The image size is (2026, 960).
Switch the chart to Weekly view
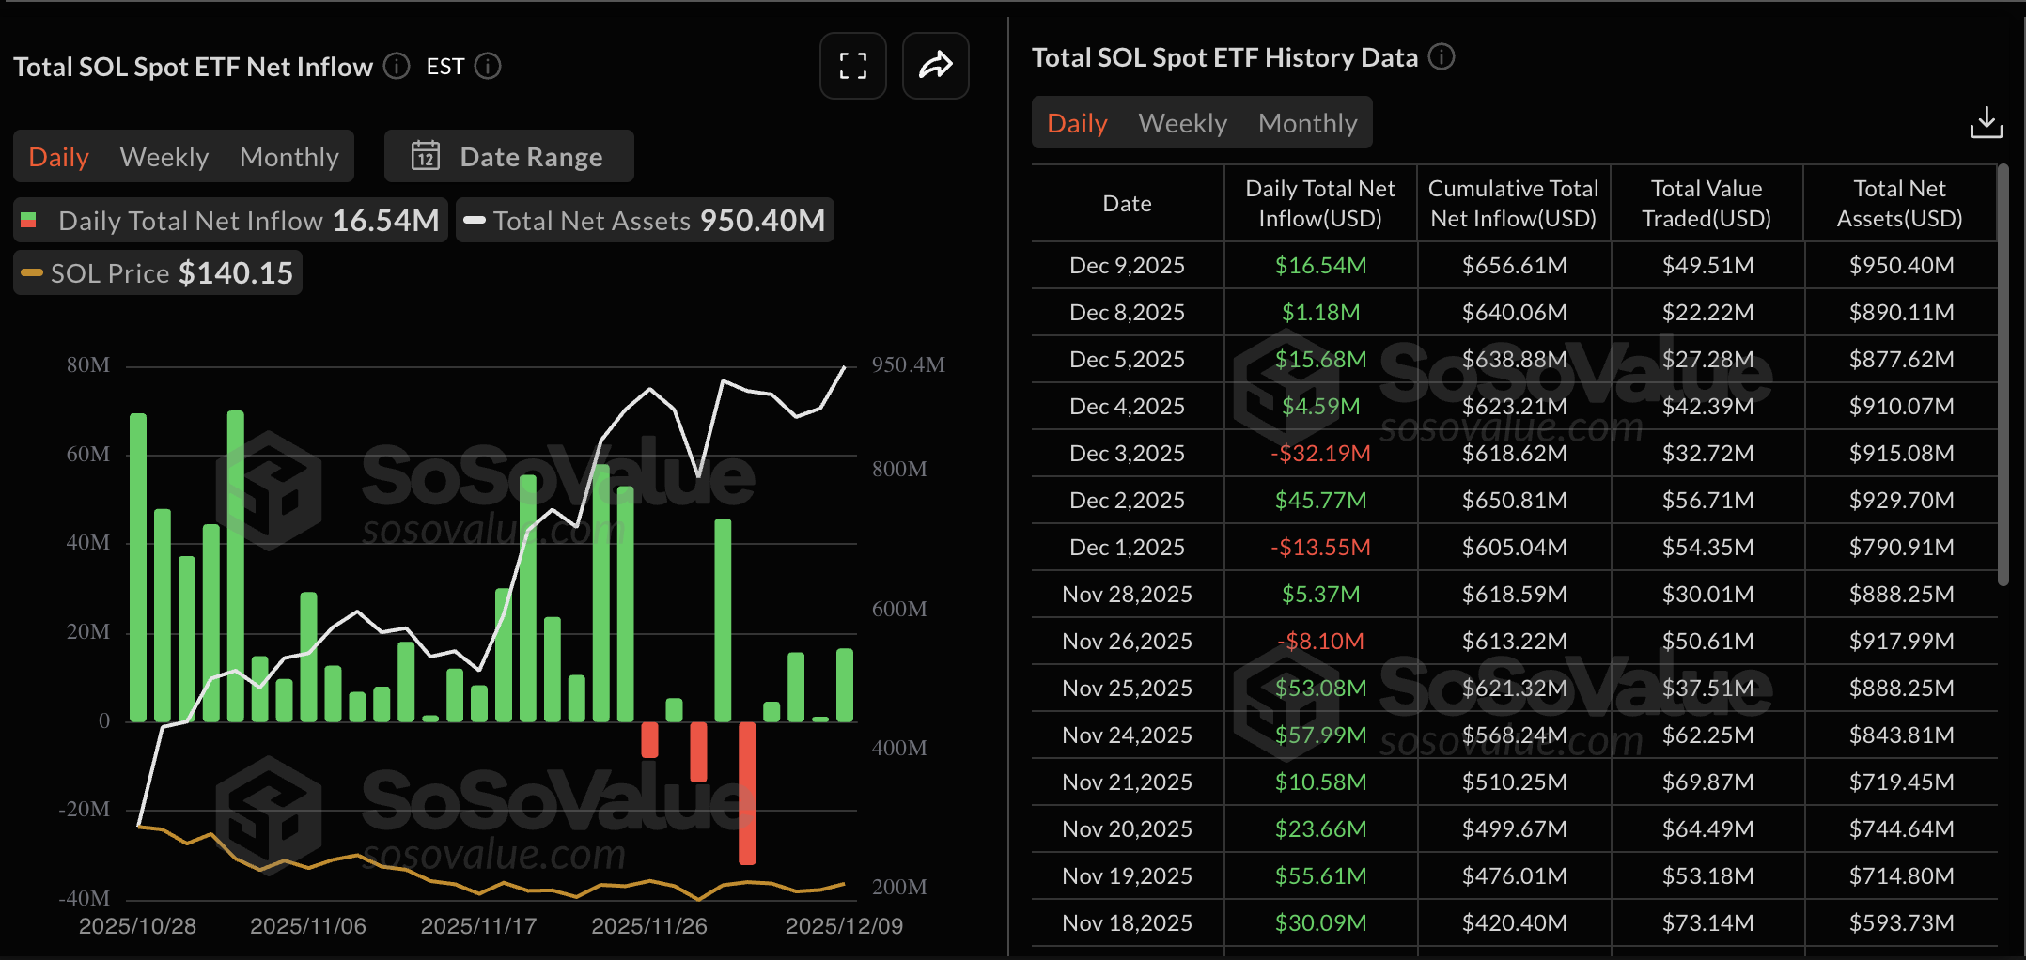164,156
